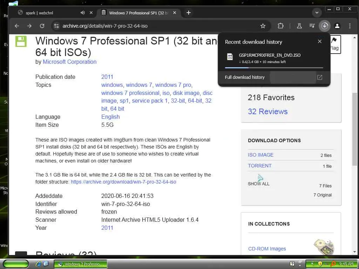The height and width of the screenshot is (269, 359).
Task: Select the 218 Favorites text
Action: coord(271,97)
